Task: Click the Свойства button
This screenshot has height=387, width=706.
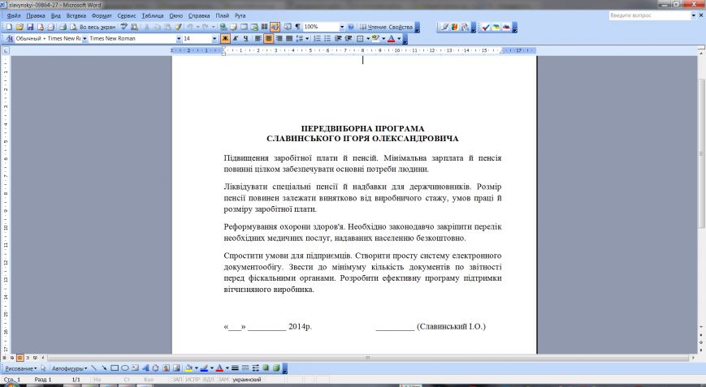Action: pos(401,27)
